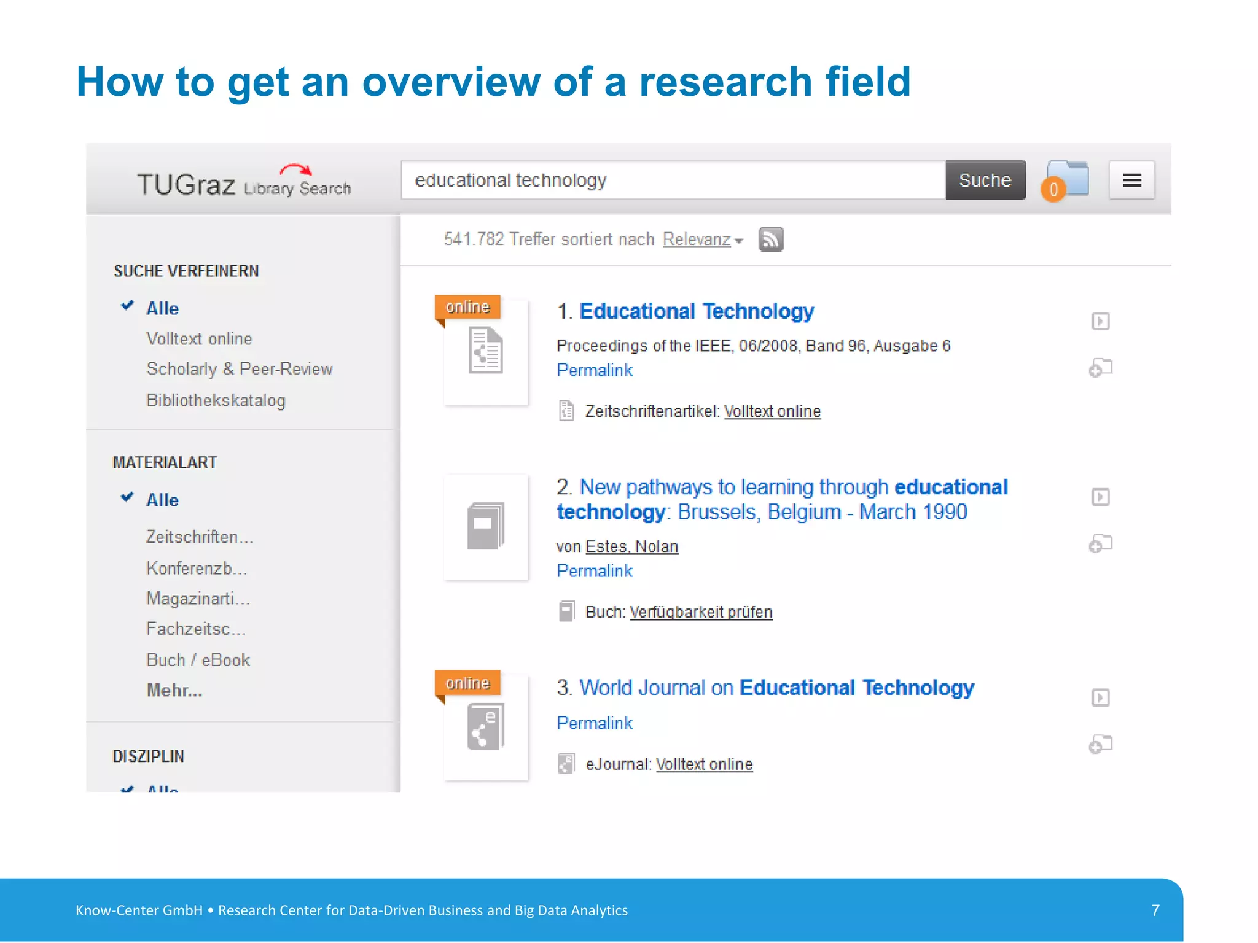Open Volltext online for eJournal result

click(x=704, y=764)
